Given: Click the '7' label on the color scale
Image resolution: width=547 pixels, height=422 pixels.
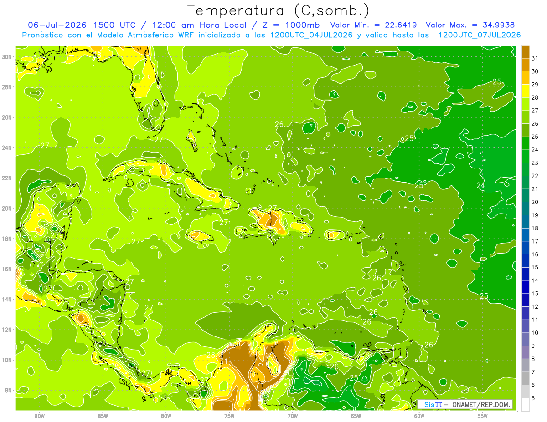Looking at the screenshot, I should click(x=533, y=372).
